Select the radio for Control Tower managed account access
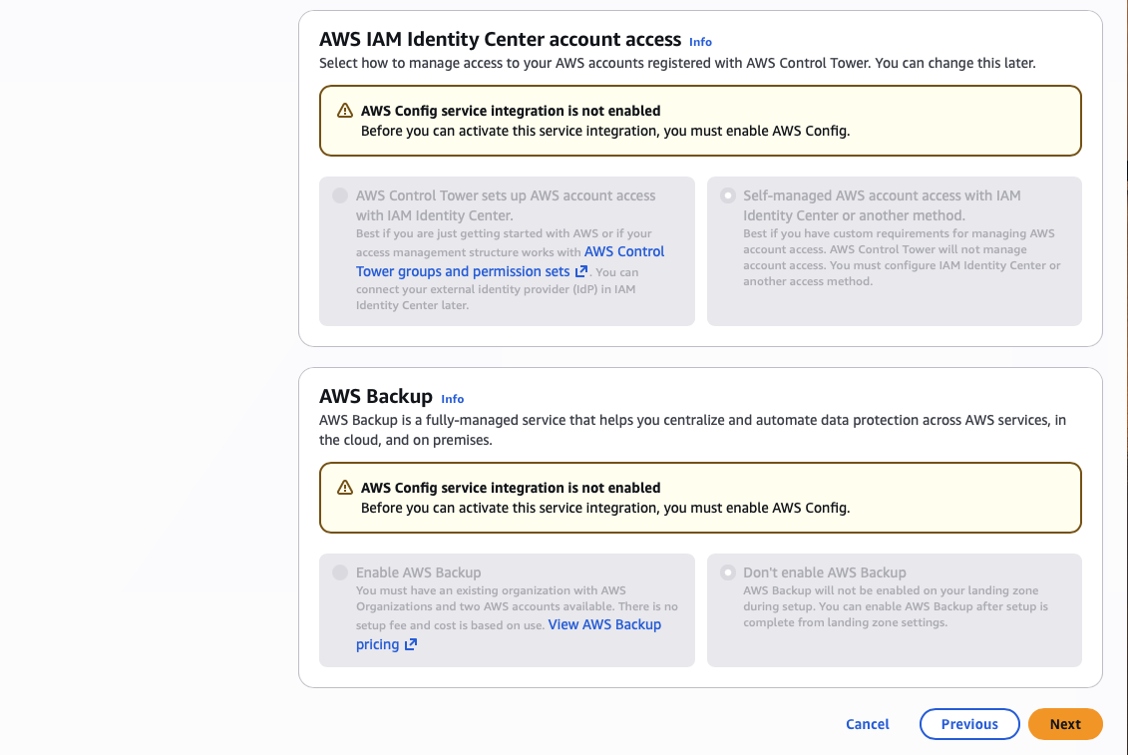 click(x=339, y=195)
